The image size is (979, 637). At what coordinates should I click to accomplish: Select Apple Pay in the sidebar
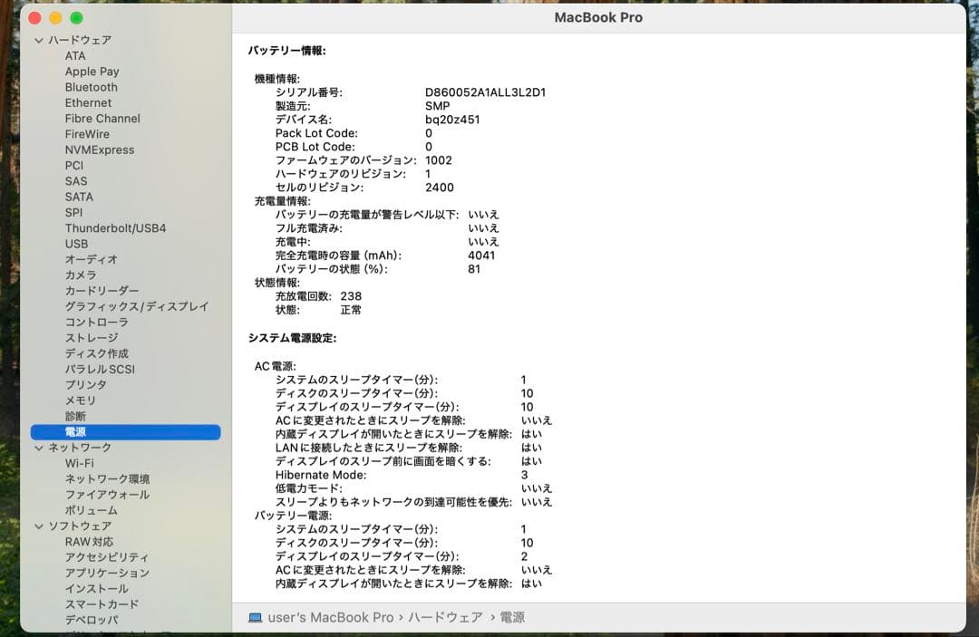[x=92, y=71]
